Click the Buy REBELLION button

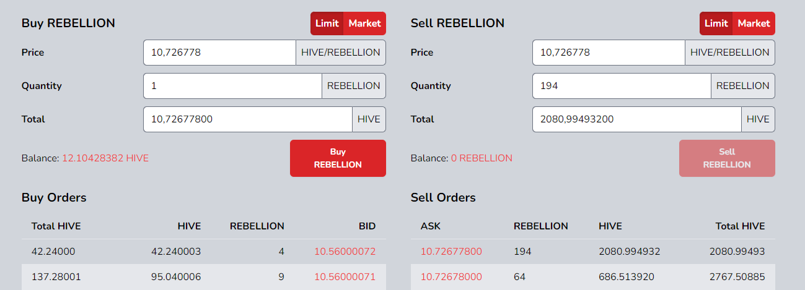pyautogui.click(x=338, y=158)
